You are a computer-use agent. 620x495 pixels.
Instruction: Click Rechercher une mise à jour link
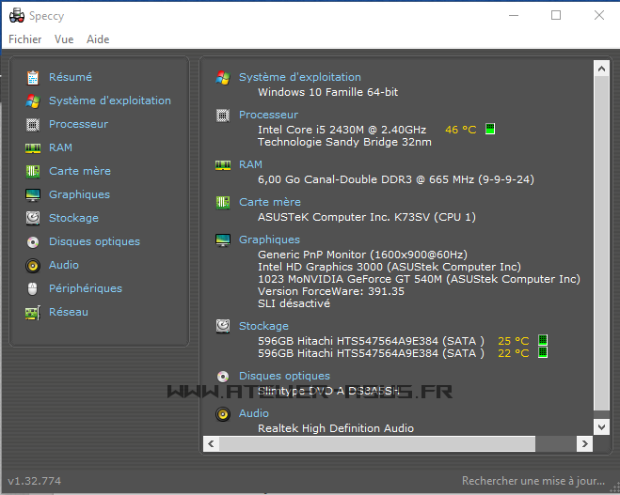click(533, 481)
